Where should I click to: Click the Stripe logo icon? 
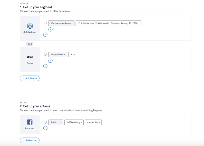tap(30, 57)
